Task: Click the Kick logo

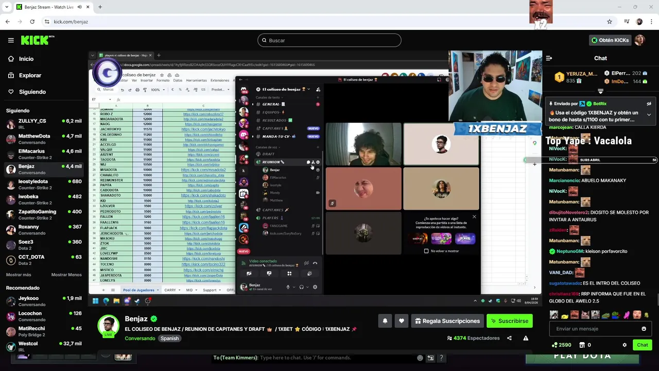Action: 38,40
